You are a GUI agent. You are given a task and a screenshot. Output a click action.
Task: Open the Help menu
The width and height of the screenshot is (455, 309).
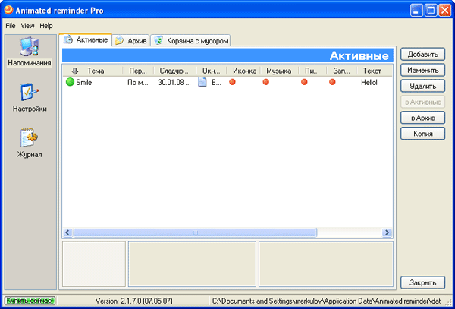[46, 26]
